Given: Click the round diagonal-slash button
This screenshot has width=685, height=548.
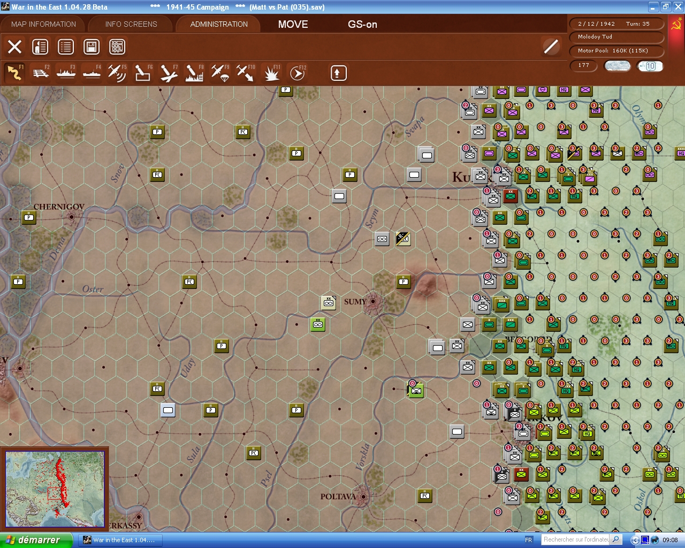Looking at the screenshot, I should click(x=551, y=47).
